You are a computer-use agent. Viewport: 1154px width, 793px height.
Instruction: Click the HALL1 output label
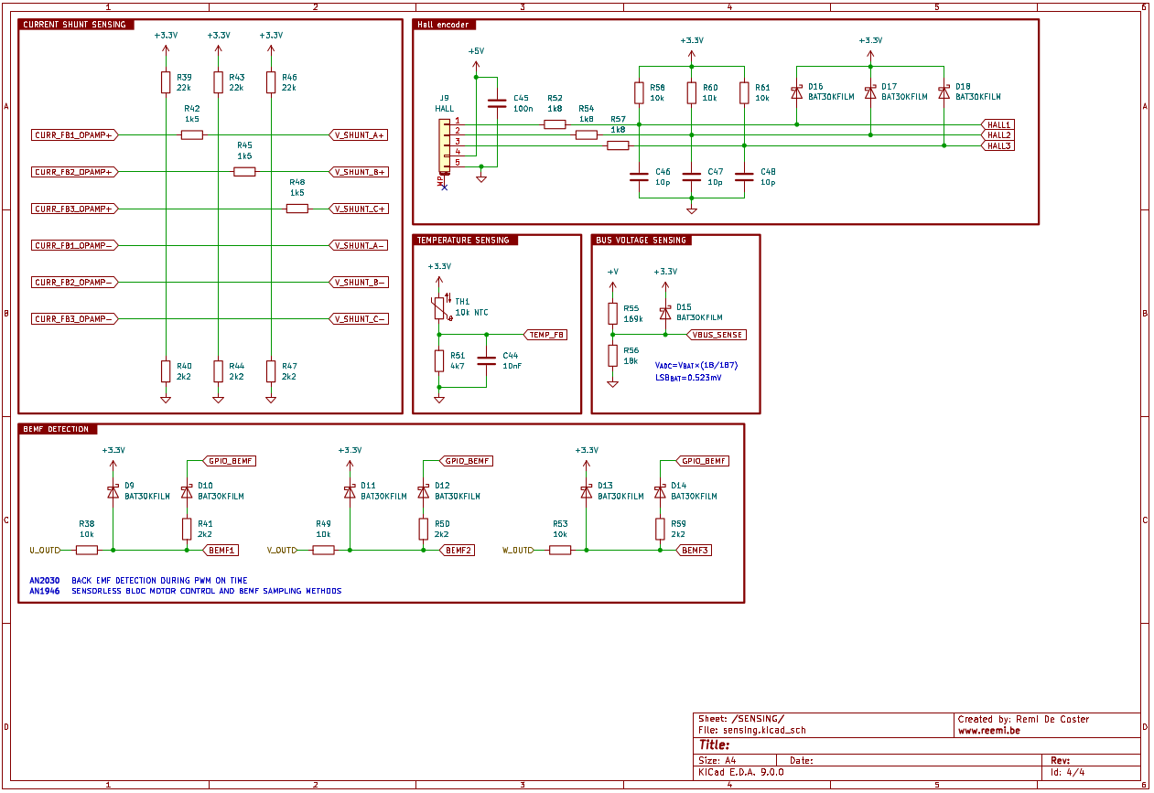click(x=998, y=124)
